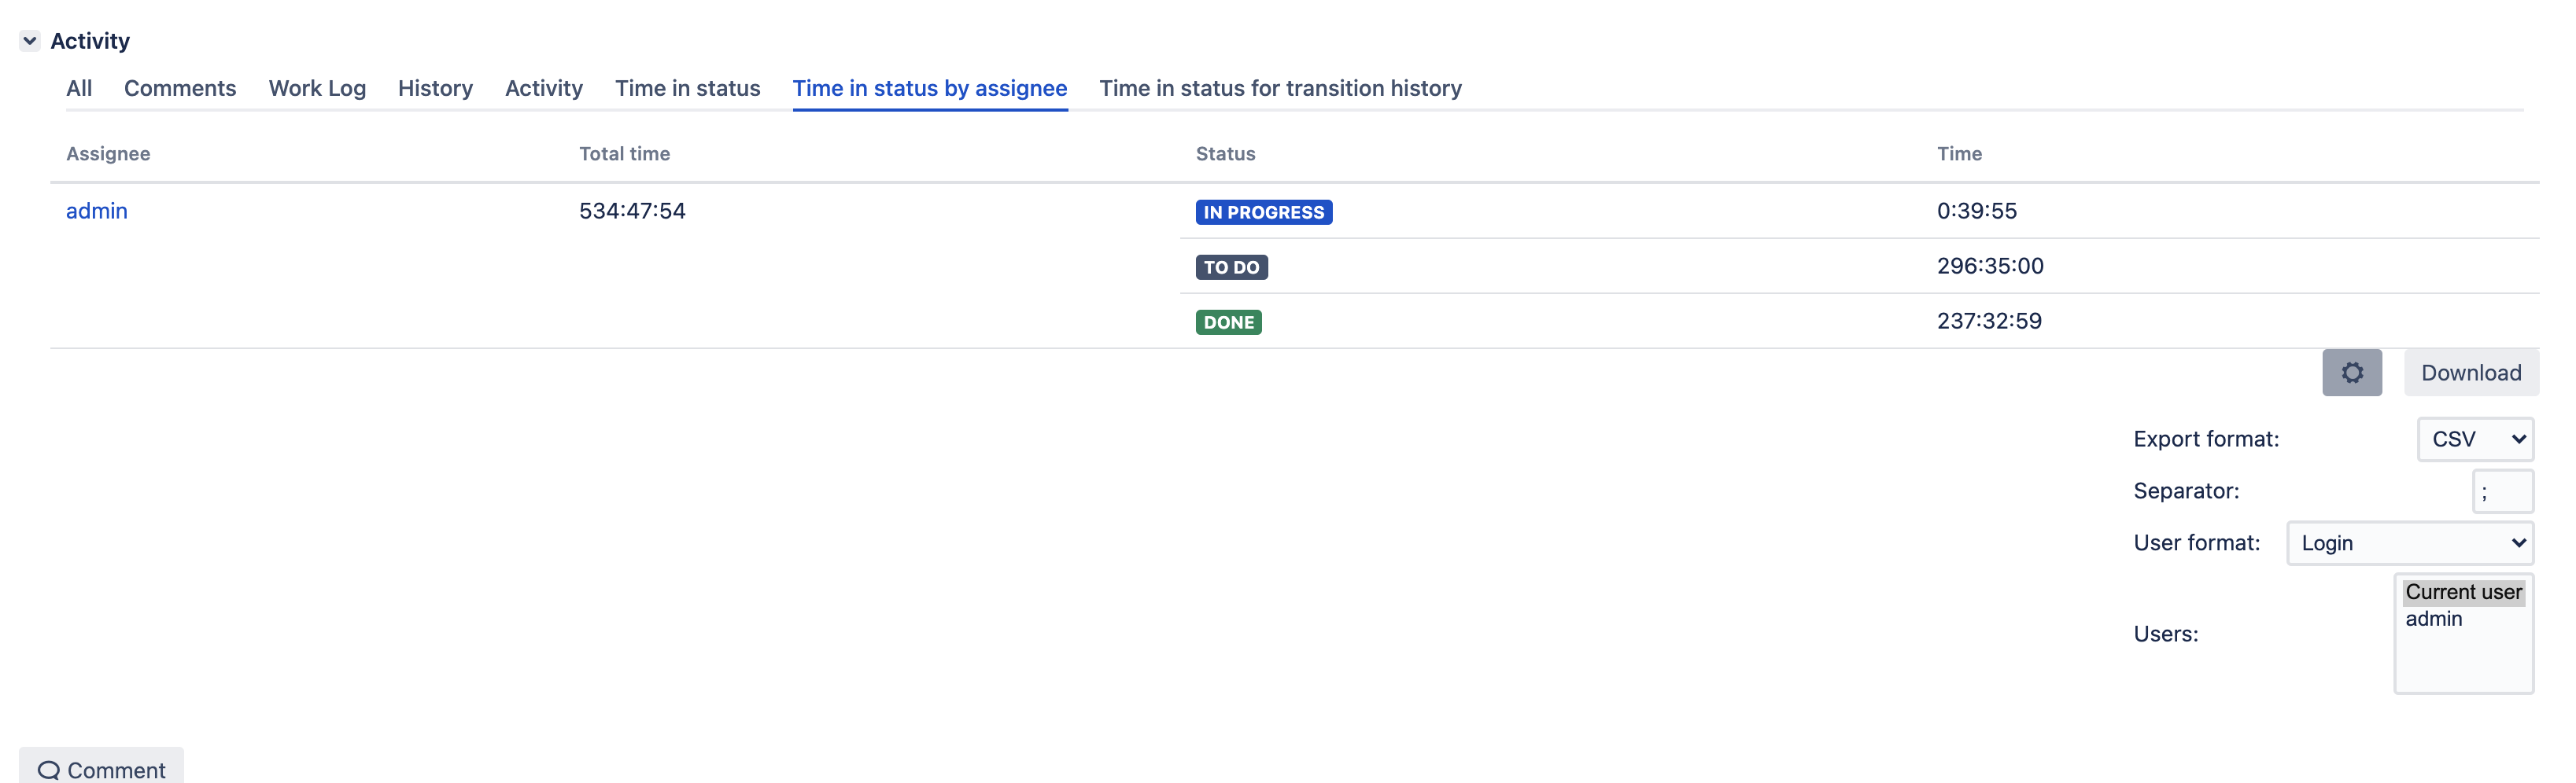Viewport: 2576px width, 783px height.
Task: Open the User format Login dropdown
Action: click(2410, 543)
